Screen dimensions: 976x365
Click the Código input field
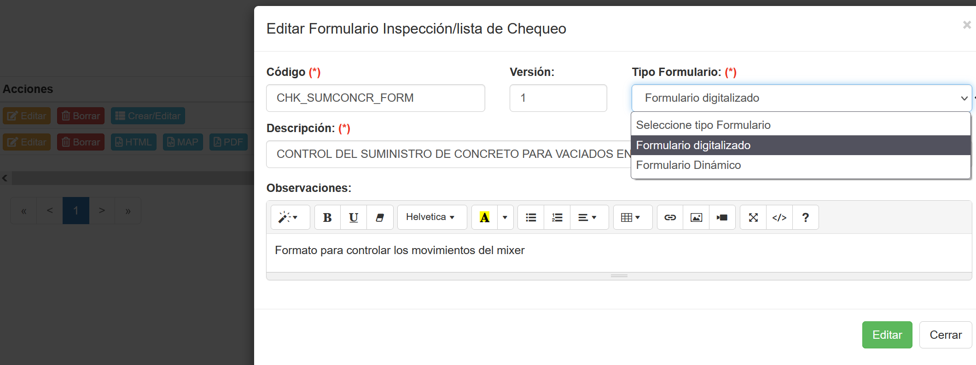[x=375, y=98]
